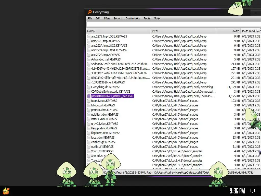
Task: Select file icon of pattern.xbm.KEYPASS
Action: point(89,110)
